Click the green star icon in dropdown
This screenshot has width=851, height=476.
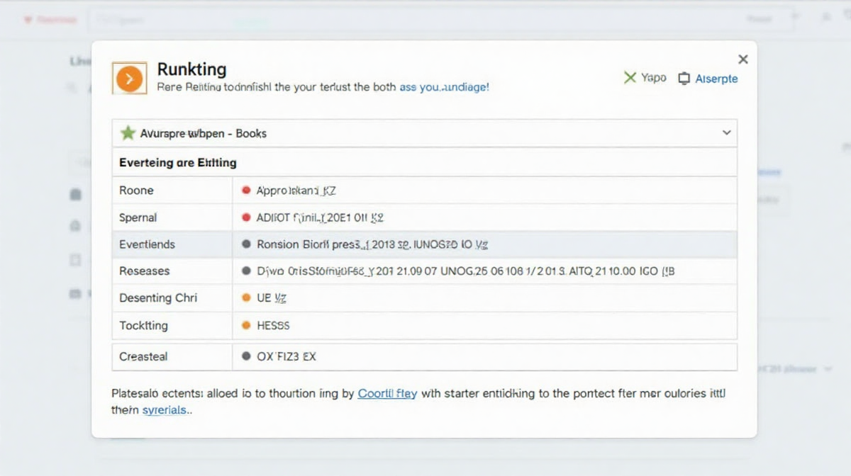pyautogui.click(x=128, y=132)
